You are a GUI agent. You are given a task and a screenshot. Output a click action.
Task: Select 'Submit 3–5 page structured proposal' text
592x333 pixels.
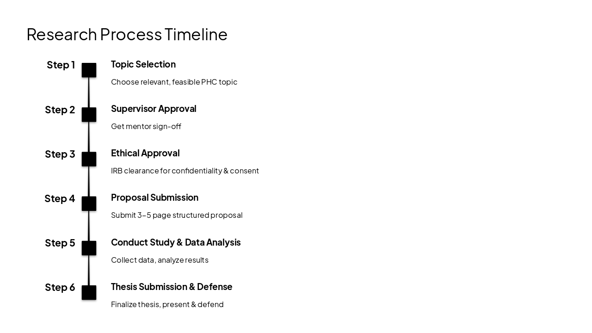click(177, 215)
